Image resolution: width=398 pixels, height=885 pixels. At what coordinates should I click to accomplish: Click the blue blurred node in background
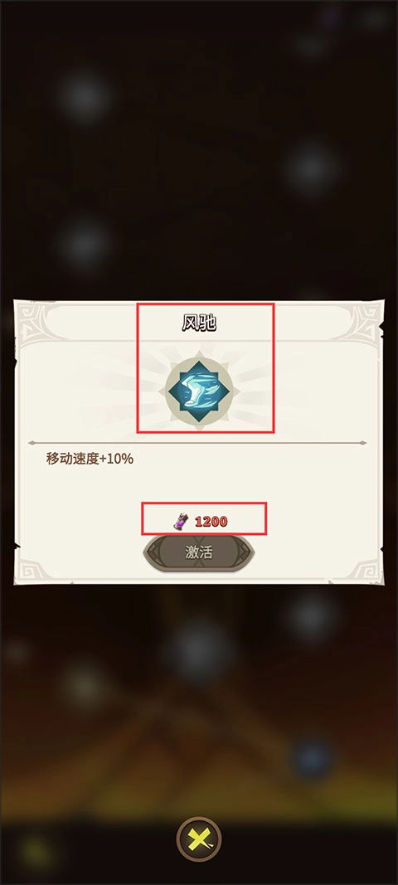[x=313, y=761]
